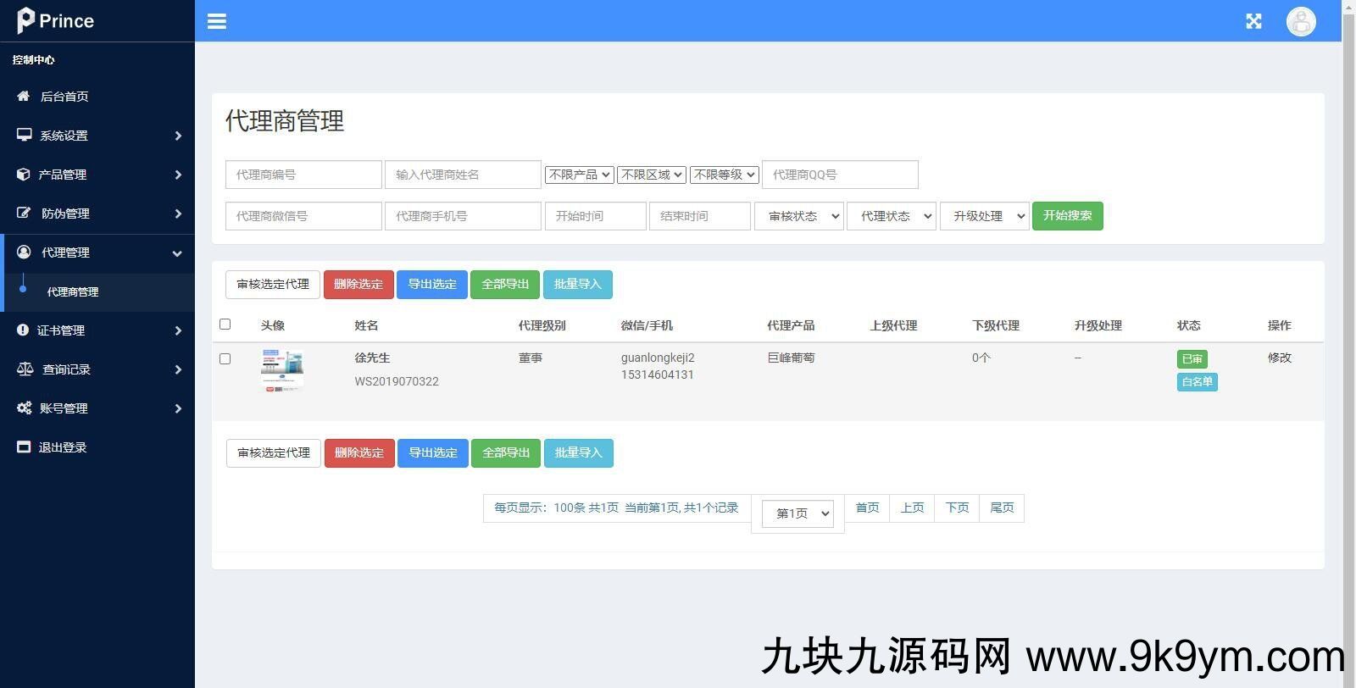Check the checkbox for agent 徐先生
1356x688 pixels.
(225, 358)
